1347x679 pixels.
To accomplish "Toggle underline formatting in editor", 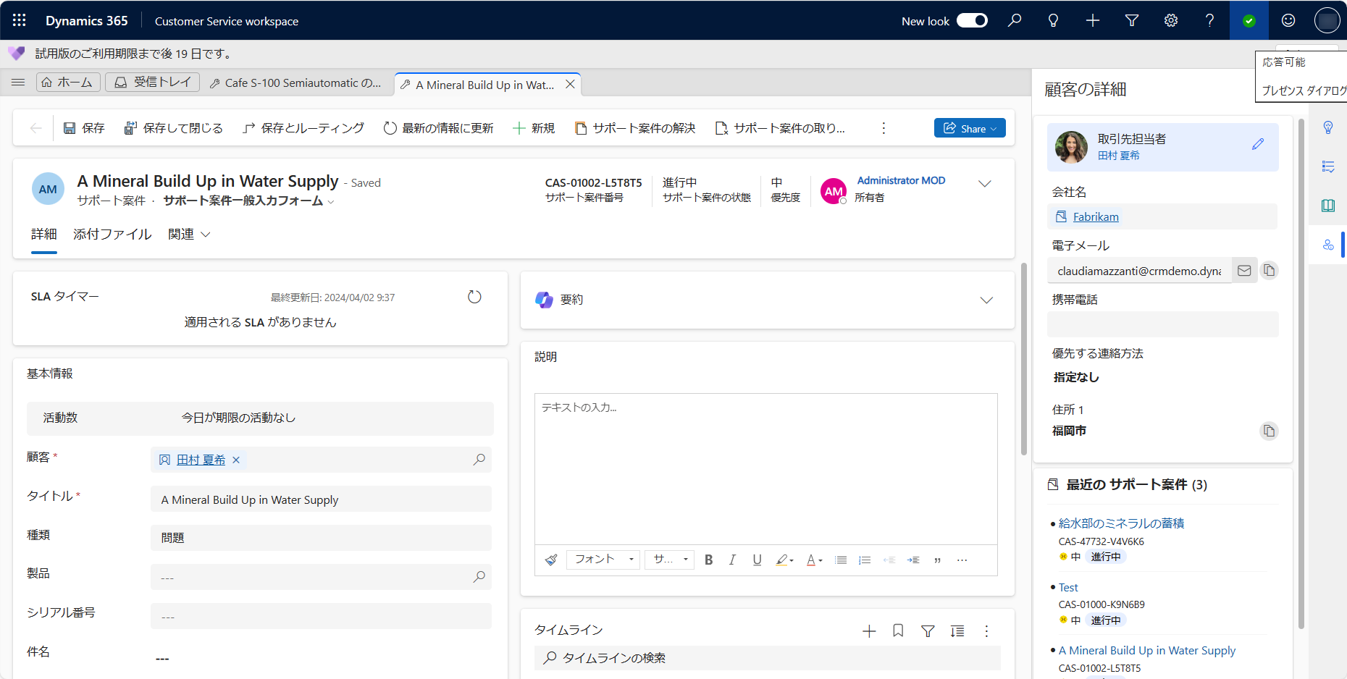I will [x=757, y=560].
